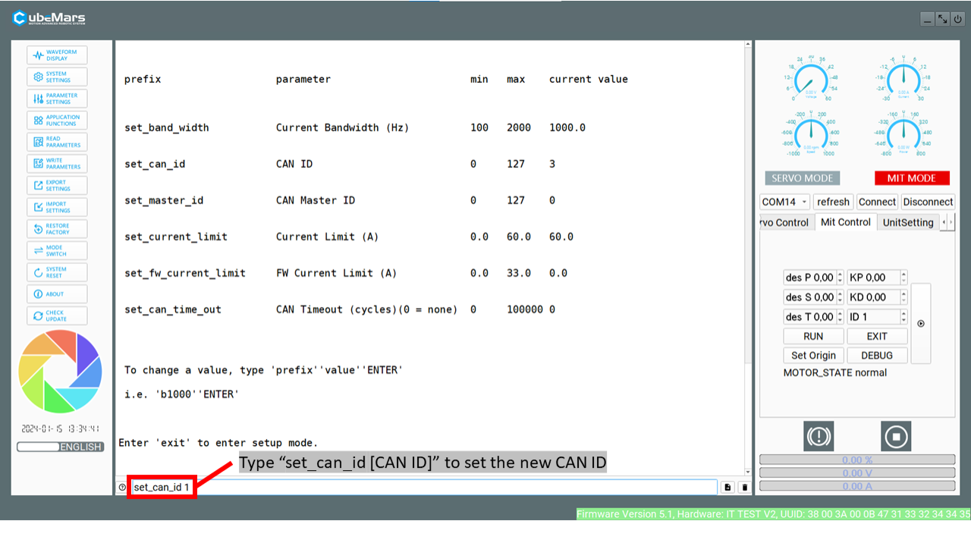Select the Mit Control tab
The width and height of the screenshot is (971, 546).
pos(845,222)
